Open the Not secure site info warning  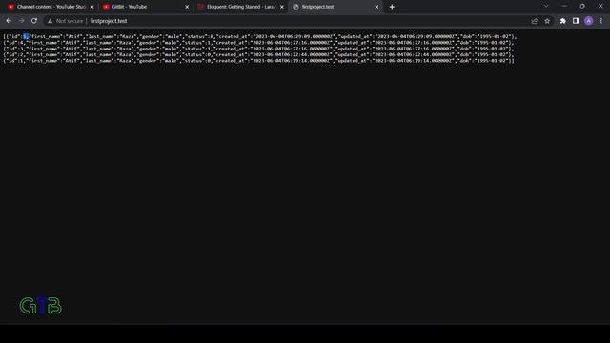[66, 21]
